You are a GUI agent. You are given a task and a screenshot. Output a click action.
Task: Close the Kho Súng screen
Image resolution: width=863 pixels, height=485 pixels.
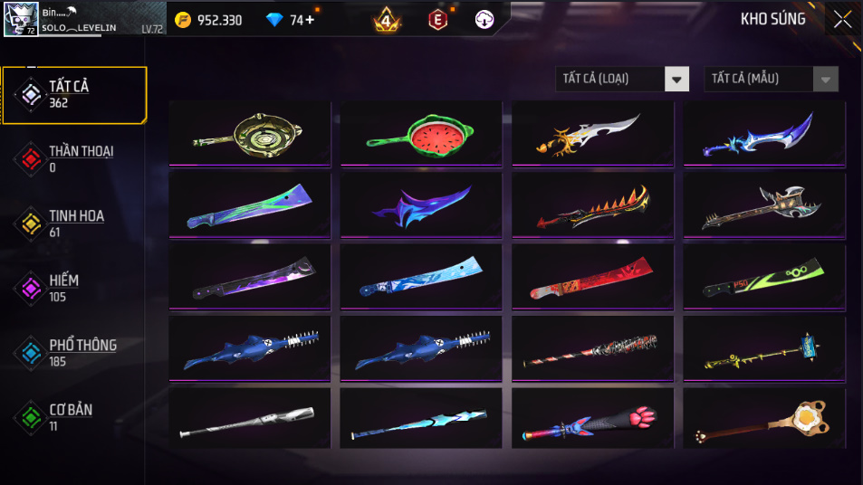[842, 20]
